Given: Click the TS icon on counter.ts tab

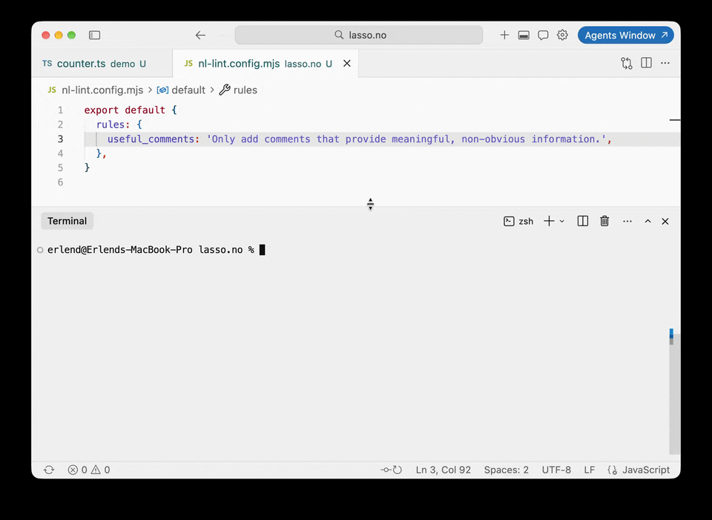Looking at the screenshot, I should click(x=47, y=64).
